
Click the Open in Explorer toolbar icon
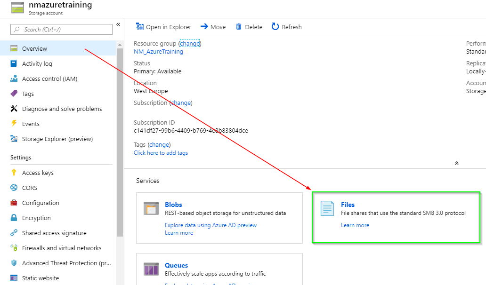point(140,27)
